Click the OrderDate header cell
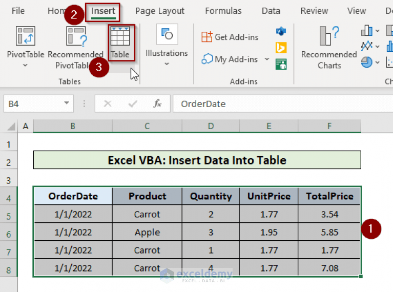This screenshot has height=292, width=393. pyautogui.click(x=73, y=196)
